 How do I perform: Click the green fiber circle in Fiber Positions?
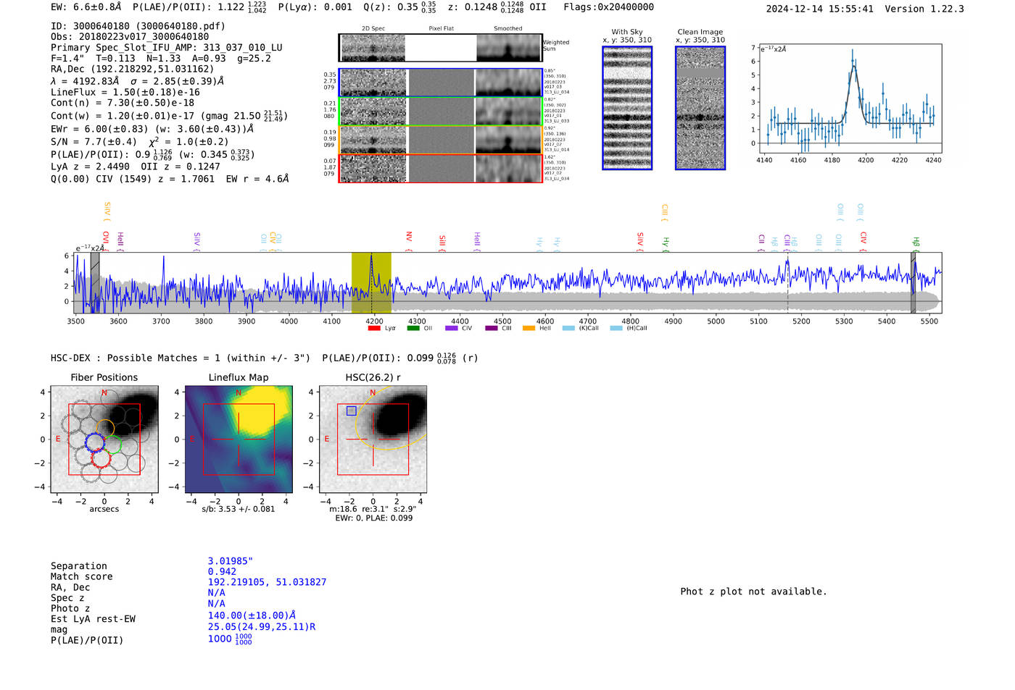(x=112, y=445)
